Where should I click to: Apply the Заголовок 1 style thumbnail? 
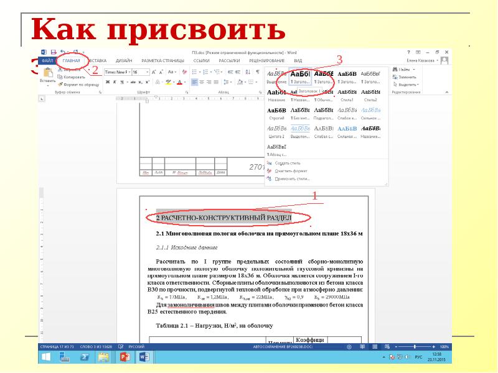(x=301, y=77)
